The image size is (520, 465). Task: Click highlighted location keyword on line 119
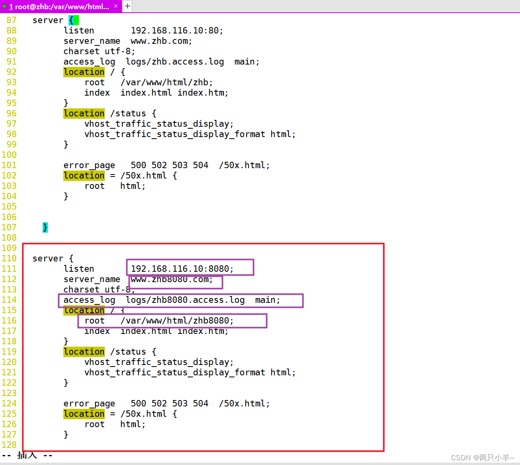click(x=84, y=352)
